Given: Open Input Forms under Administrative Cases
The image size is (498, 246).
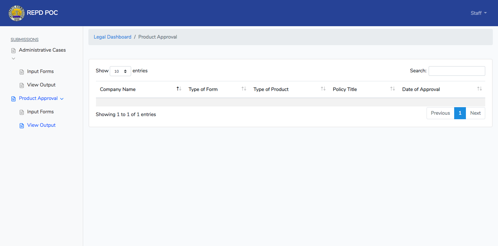Looking at the screenshot, I should pos(40,71).
